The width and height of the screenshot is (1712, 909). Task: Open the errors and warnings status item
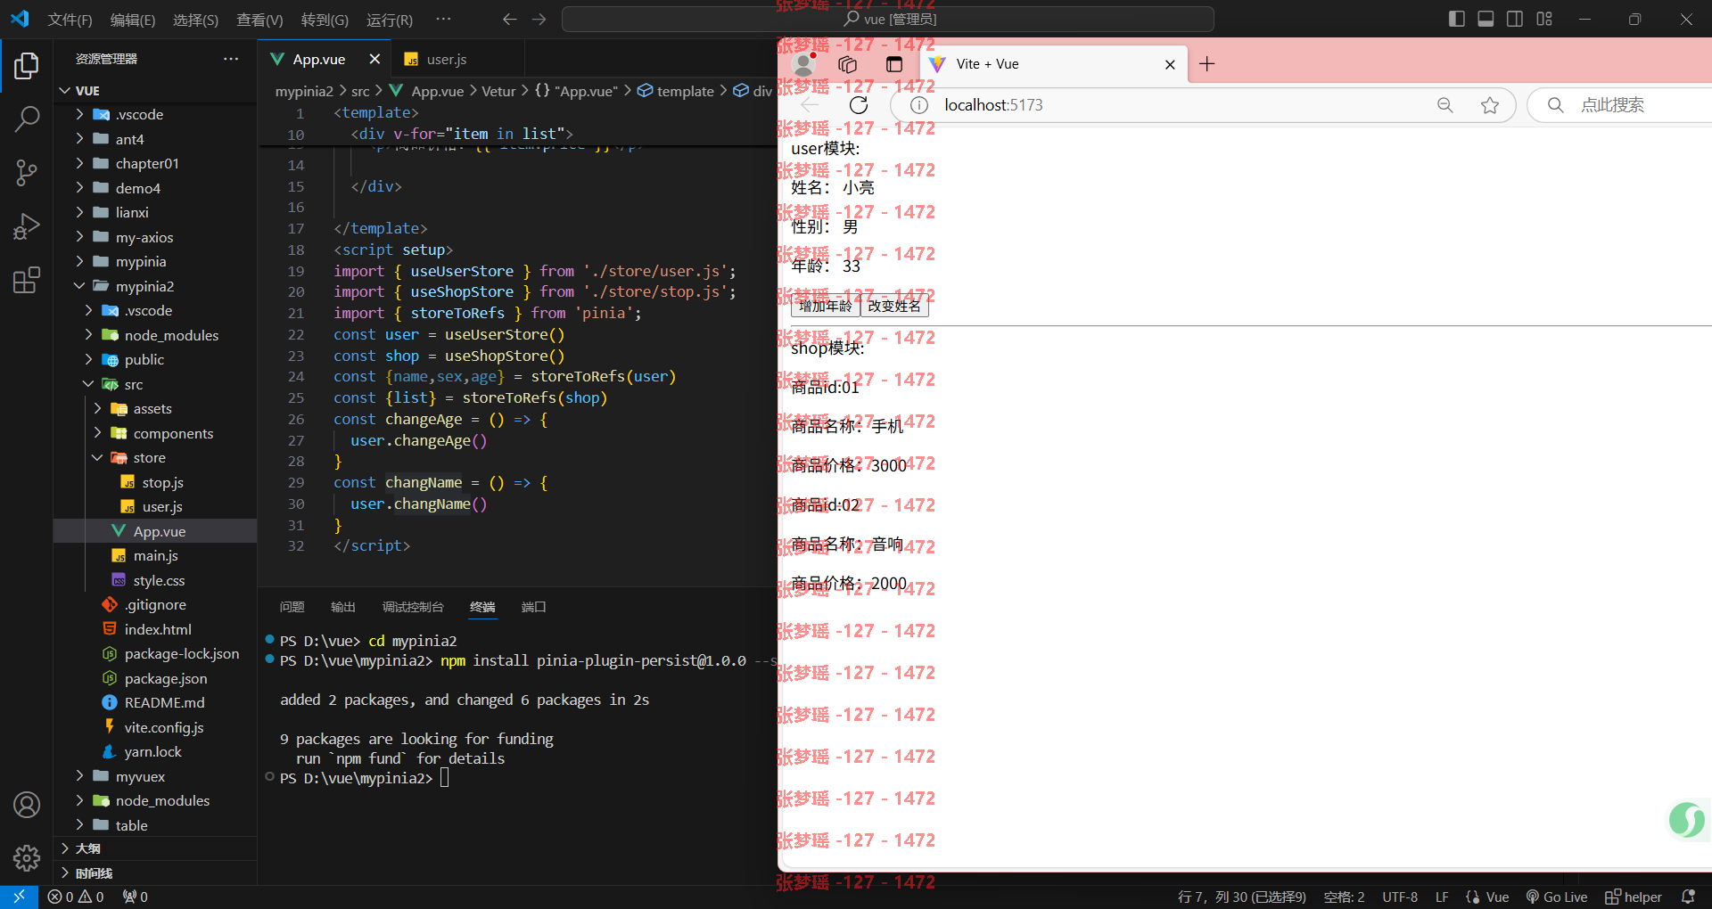76,897
